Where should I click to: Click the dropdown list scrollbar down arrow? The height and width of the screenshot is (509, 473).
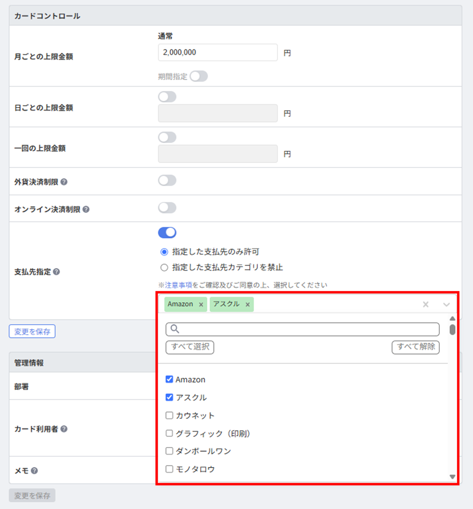point(452,477)
